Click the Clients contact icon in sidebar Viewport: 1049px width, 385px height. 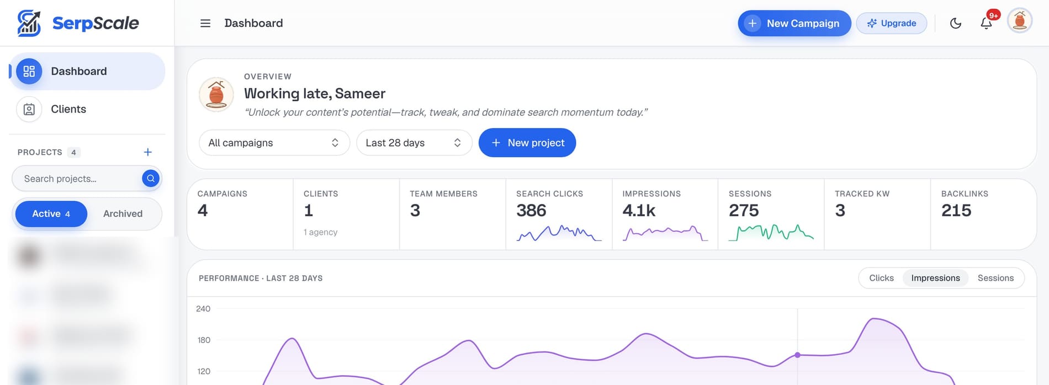coord(29,109)
